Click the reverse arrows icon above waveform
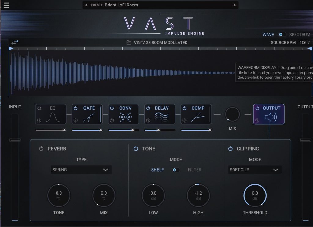This screenshot has width=313, height=227. click(15, 42)
